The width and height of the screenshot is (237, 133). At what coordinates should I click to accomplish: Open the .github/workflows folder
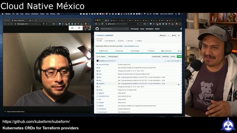coord(104,65)
